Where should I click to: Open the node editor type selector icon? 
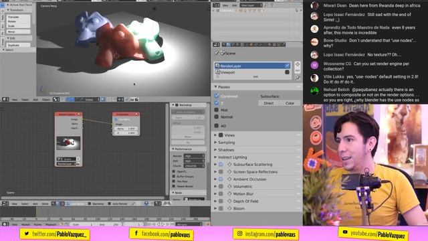coord(5,204)
